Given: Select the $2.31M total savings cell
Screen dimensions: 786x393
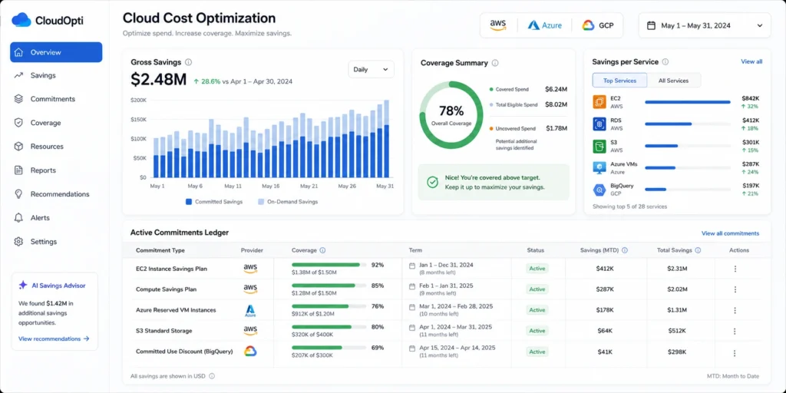Looking at the screenshot, I should 677,269.
